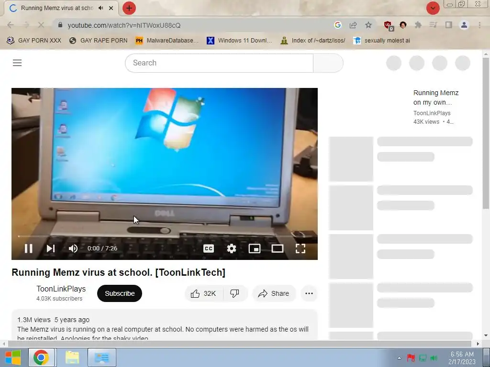Share this page using the omnibox share icon

pos(353,25)
